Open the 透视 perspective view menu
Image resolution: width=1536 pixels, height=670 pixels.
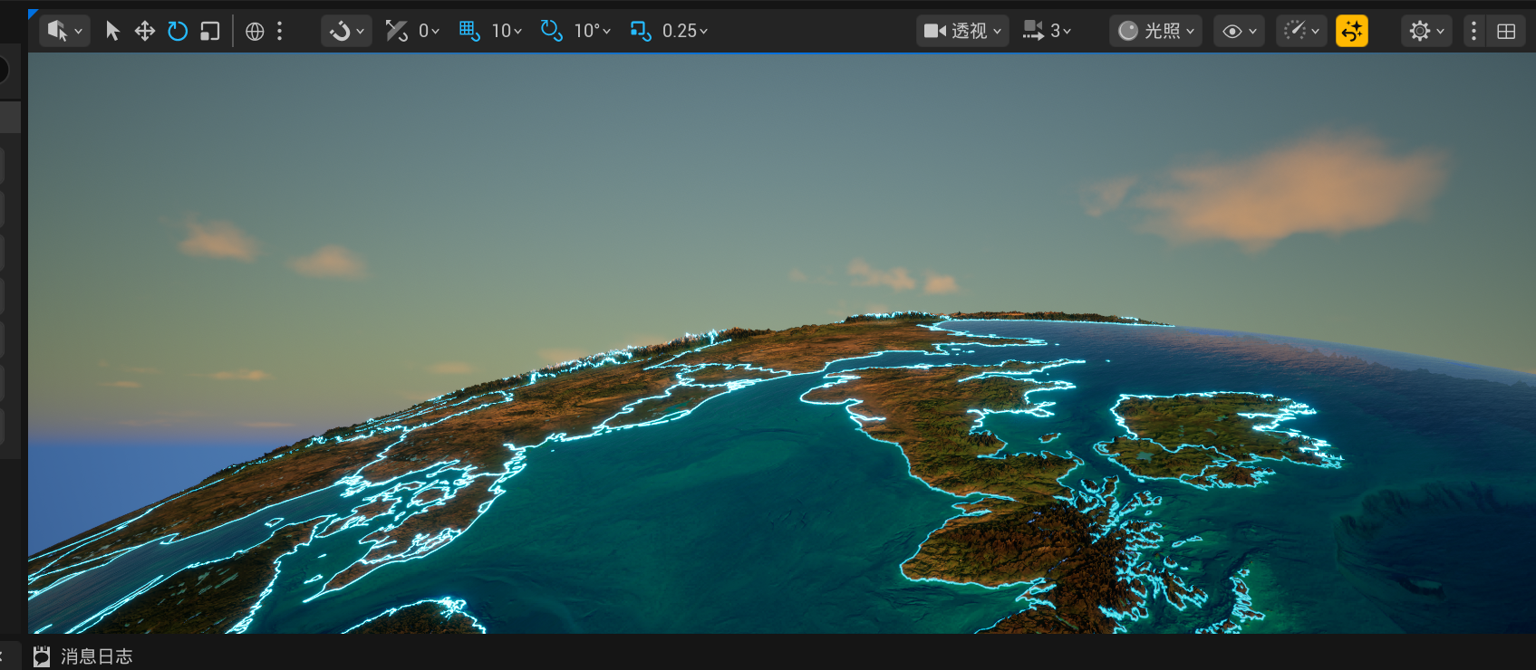click(x=962, y=31)
